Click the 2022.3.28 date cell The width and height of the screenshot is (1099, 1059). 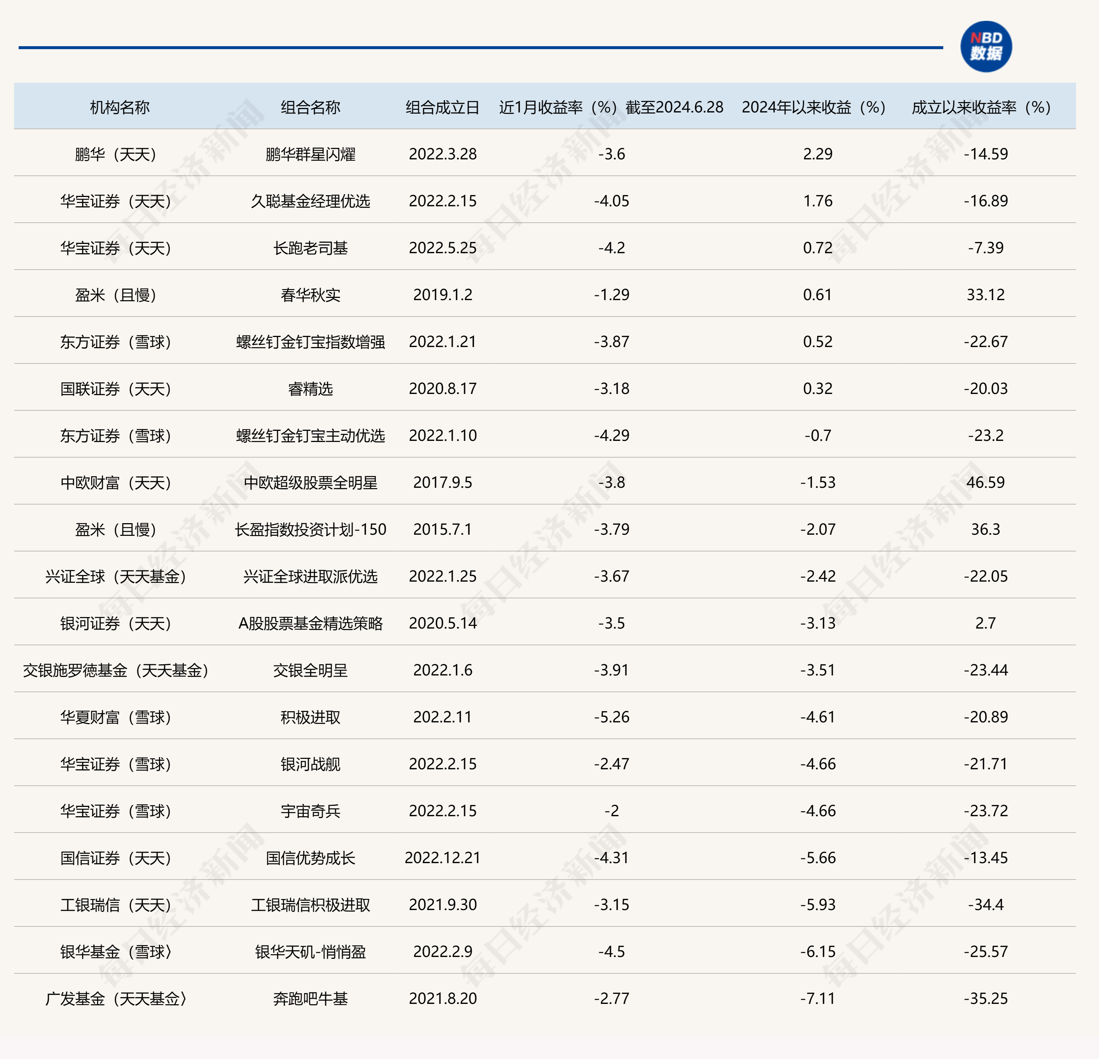443,154
